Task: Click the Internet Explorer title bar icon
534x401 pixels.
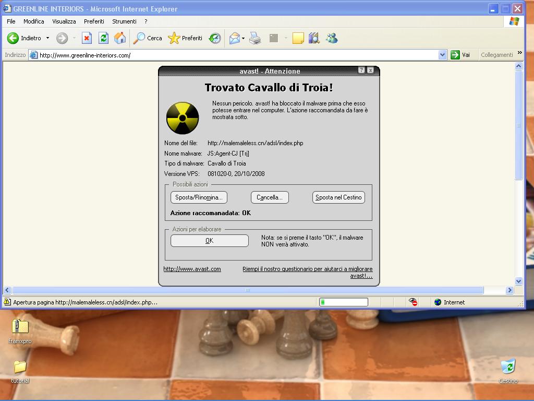Action: (x=7, y=8)
